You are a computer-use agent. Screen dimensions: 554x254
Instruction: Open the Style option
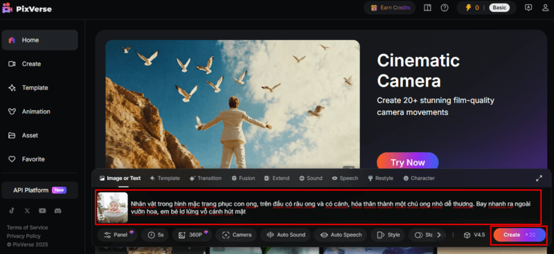[x=388, y=235]
